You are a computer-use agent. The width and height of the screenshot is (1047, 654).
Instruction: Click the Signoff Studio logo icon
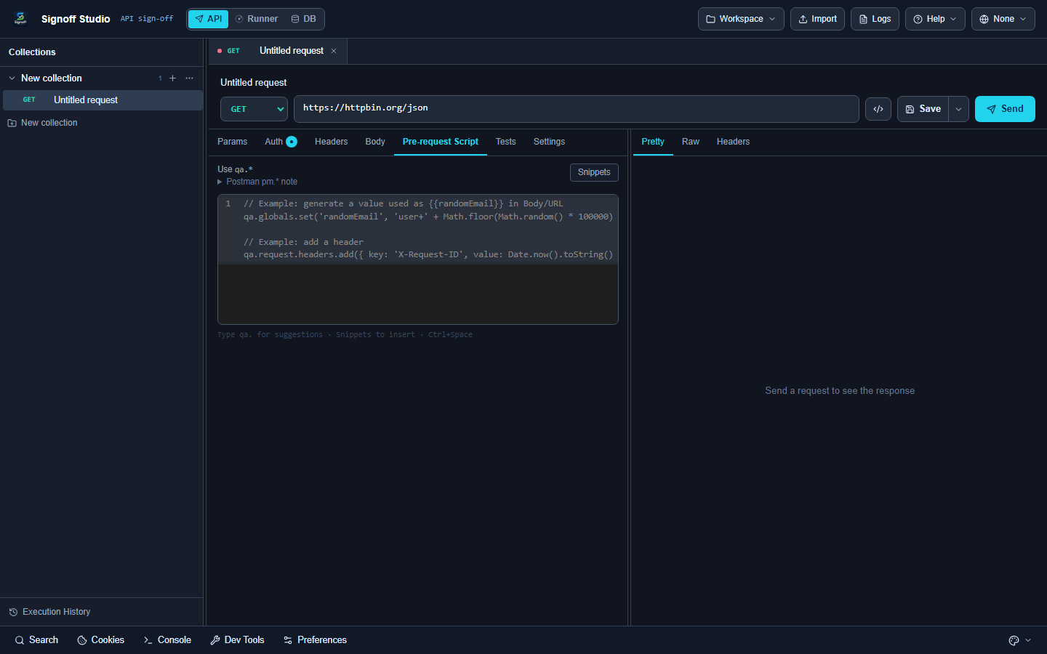pyautogui.click(x=20, y=19)
